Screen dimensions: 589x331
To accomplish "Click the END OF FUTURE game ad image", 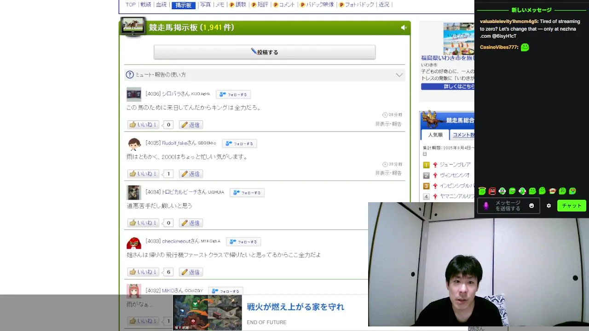I will click(207, 313).
